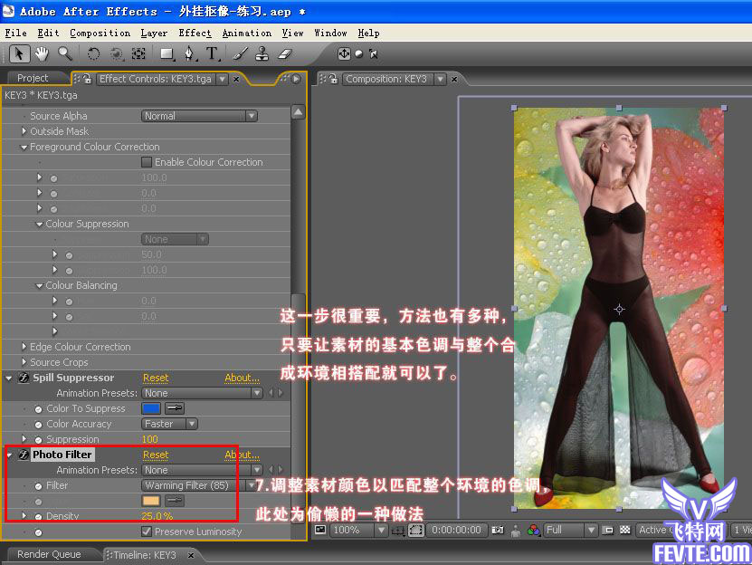Click the 0:00:00:00 current time button

(456, 530)
